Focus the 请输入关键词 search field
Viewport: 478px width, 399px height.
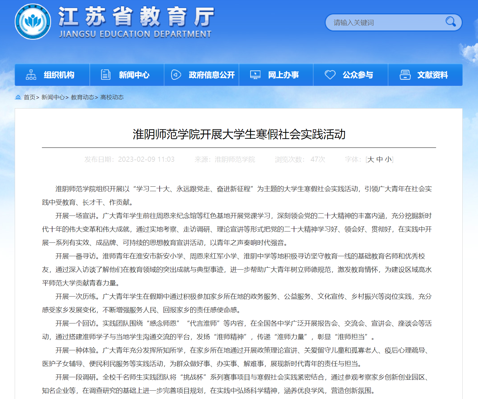click(x=394, y=22)
